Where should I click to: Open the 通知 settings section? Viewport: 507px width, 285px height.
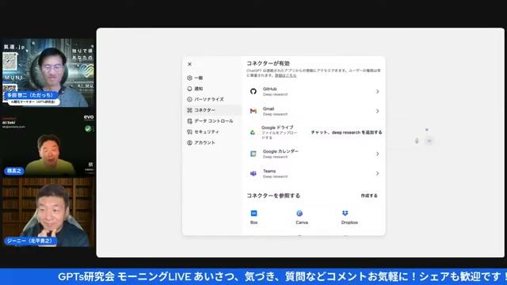tap(212, 89)
